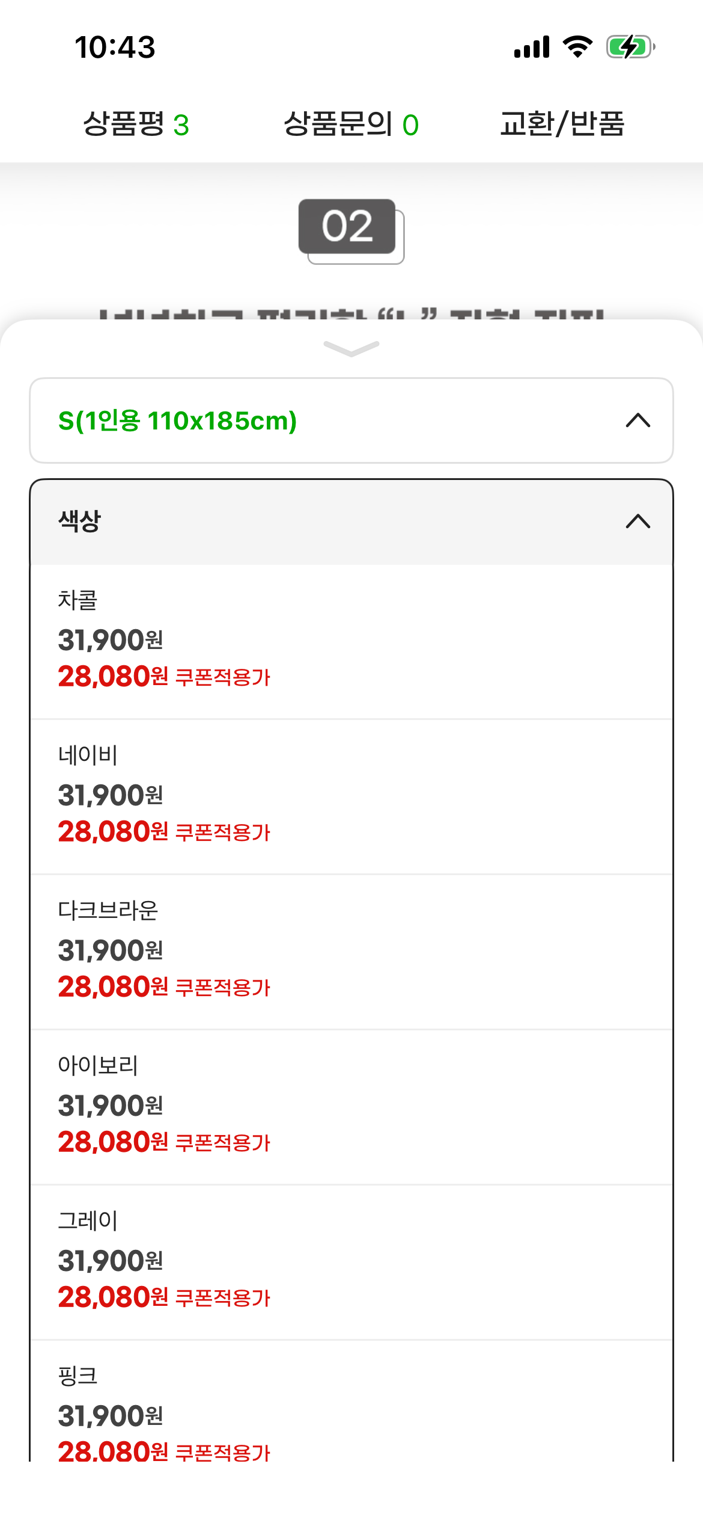Switch to the 상품문의 tab

tap(351, 125)
